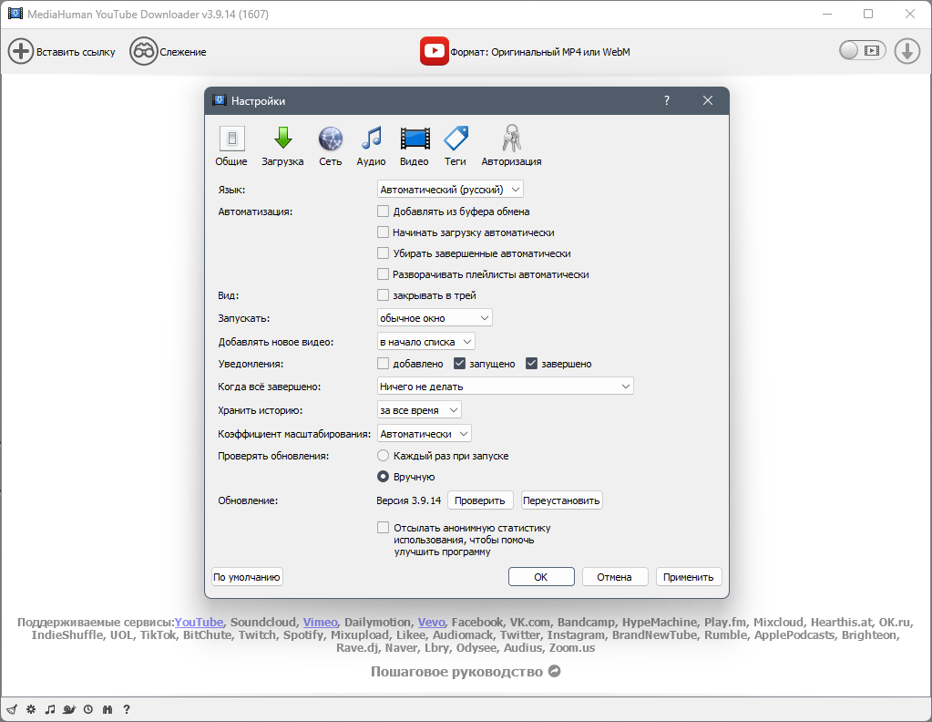
Task: Open the Коэффициент масштабирования dropdown
Action: click(x=424, y=434)
